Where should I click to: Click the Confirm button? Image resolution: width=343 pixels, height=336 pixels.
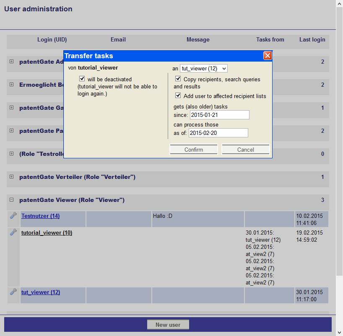(x=194, y=150)
